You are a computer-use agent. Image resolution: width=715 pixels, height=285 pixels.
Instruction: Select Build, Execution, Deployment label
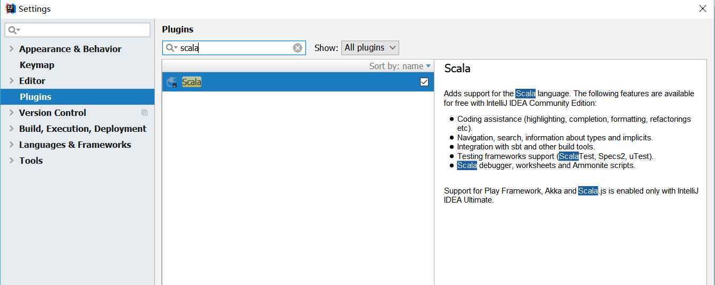(x=83, y=129)
